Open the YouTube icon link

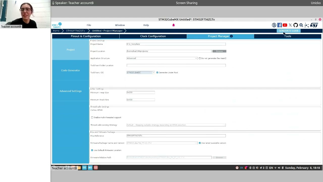285,25
